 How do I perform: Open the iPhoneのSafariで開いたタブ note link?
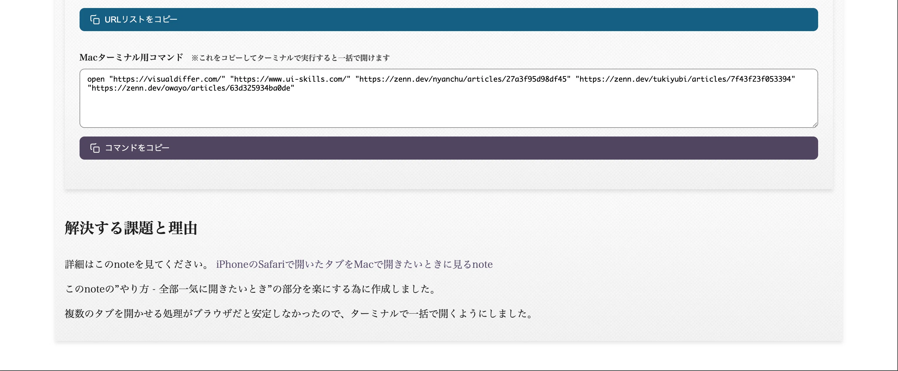[x=354, y=264]
